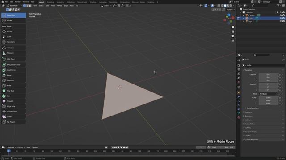The image size is (286, 160).
Task: Select the Measure tool
Action: click(13, 53)
